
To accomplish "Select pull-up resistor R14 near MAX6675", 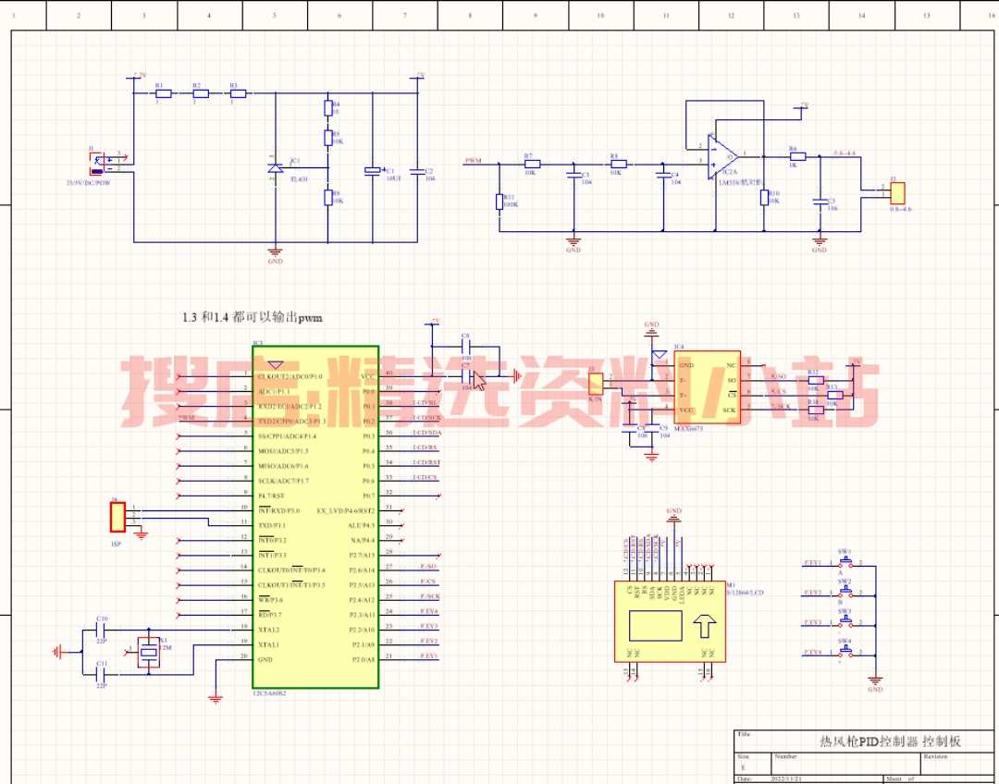I will (x=816, y=410).
